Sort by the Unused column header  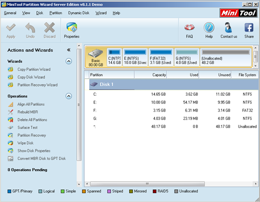point(215,75)
